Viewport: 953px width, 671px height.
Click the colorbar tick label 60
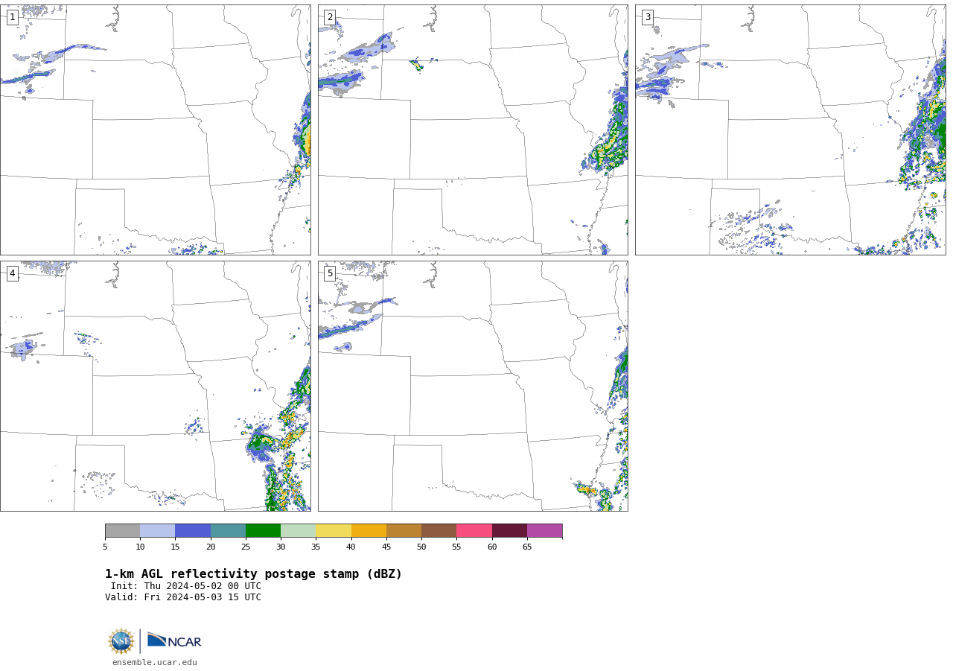click(x=492, y=547)
